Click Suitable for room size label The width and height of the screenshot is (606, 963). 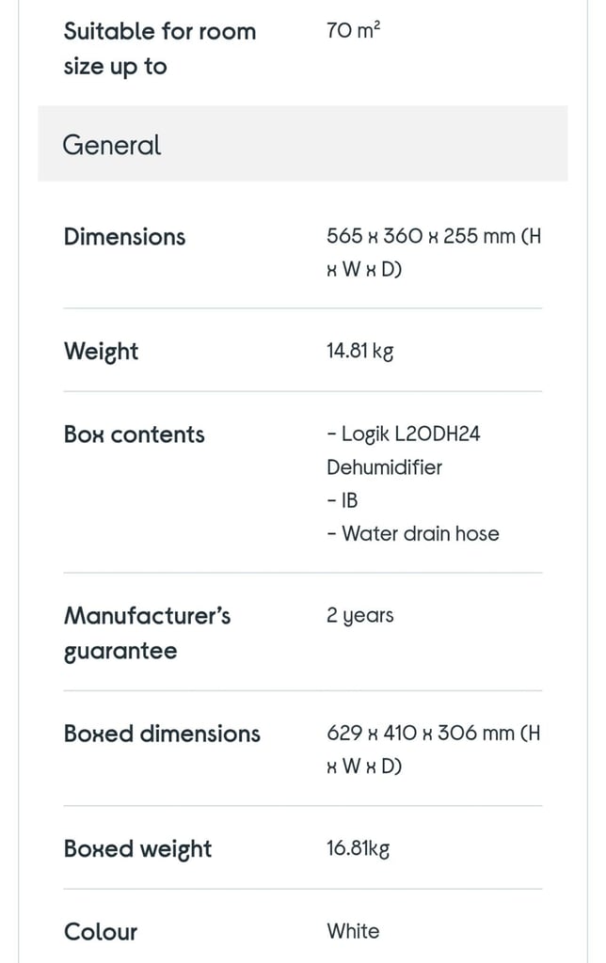[x=160, y=49]
